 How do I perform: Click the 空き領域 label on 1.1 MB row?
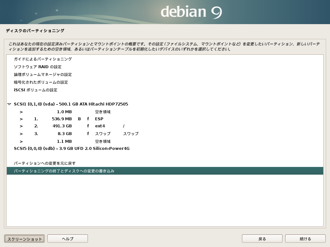click(103, 142)
